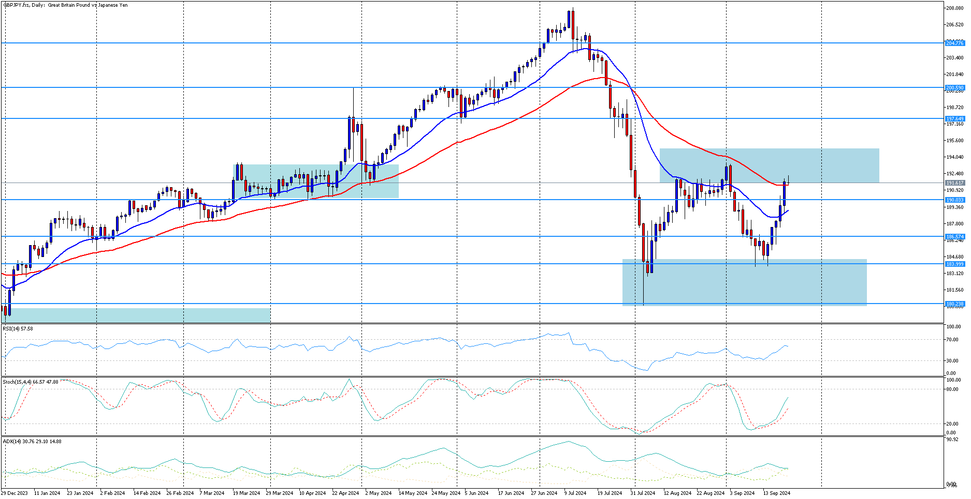Select the 200.590 price level label
The width and height of the screenshot is (971, 499).
(954, 88)
